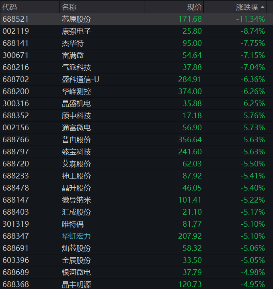Select stock code 002156
The image size is (273, 289).
coord(16,127)
